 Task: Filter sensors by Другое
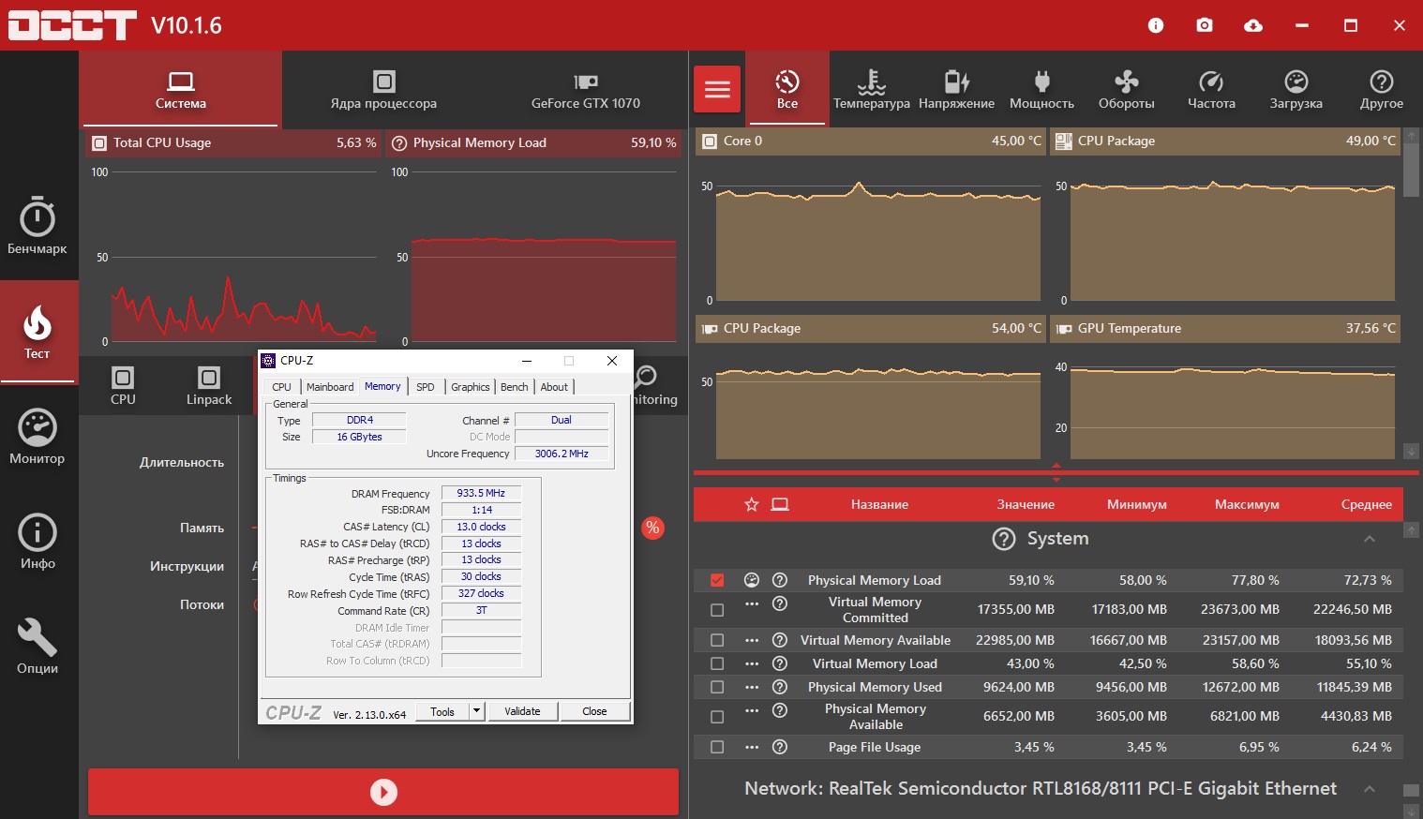1382,89
